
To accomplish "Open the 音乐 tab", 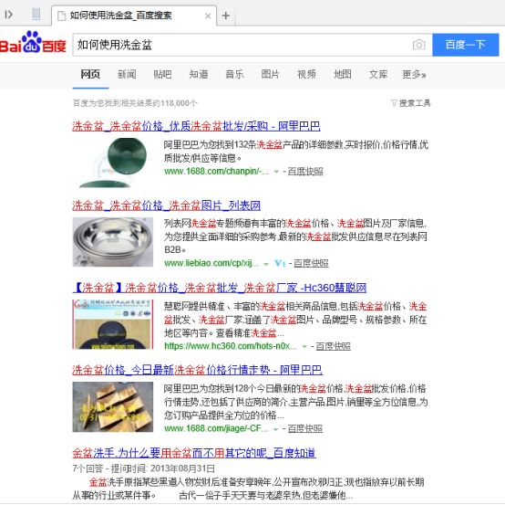I will tap(234, 74).
